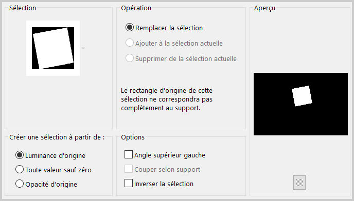Click the Opération group header

(136, 8)
